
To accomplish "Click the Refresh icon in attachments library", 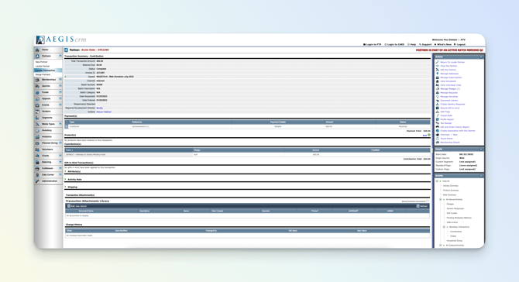I will (418, 206).
